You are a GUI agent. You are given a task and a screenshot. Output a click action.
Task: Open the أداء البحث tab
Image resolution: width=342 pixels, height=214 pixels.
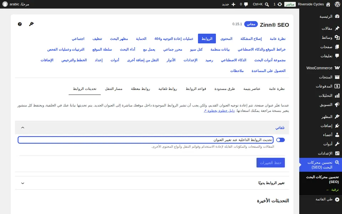tap(128, 49)
